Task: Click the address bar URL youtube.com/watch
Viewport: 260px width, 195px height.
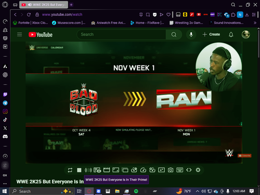Action: (62, 15)
